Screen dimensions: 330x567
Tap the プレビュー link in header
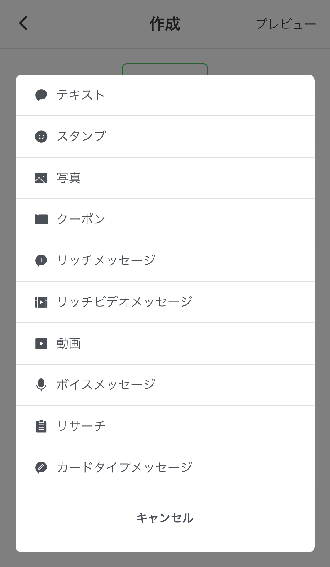(286, 24)
